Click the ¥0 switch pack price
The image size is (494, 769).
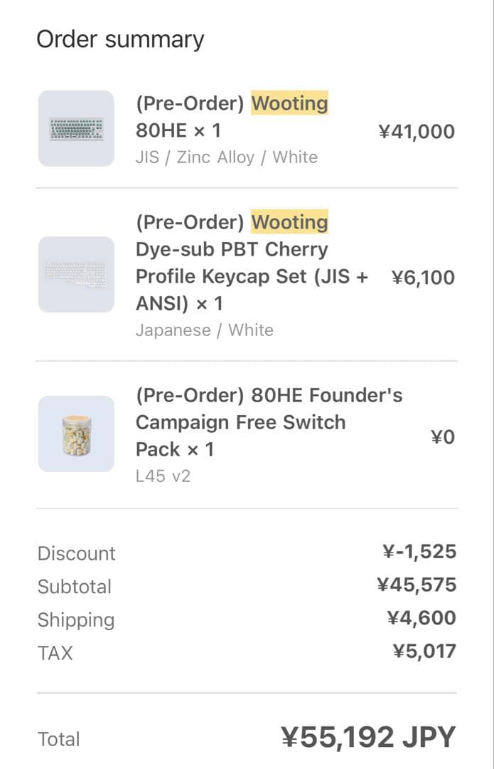coord(442,436)
